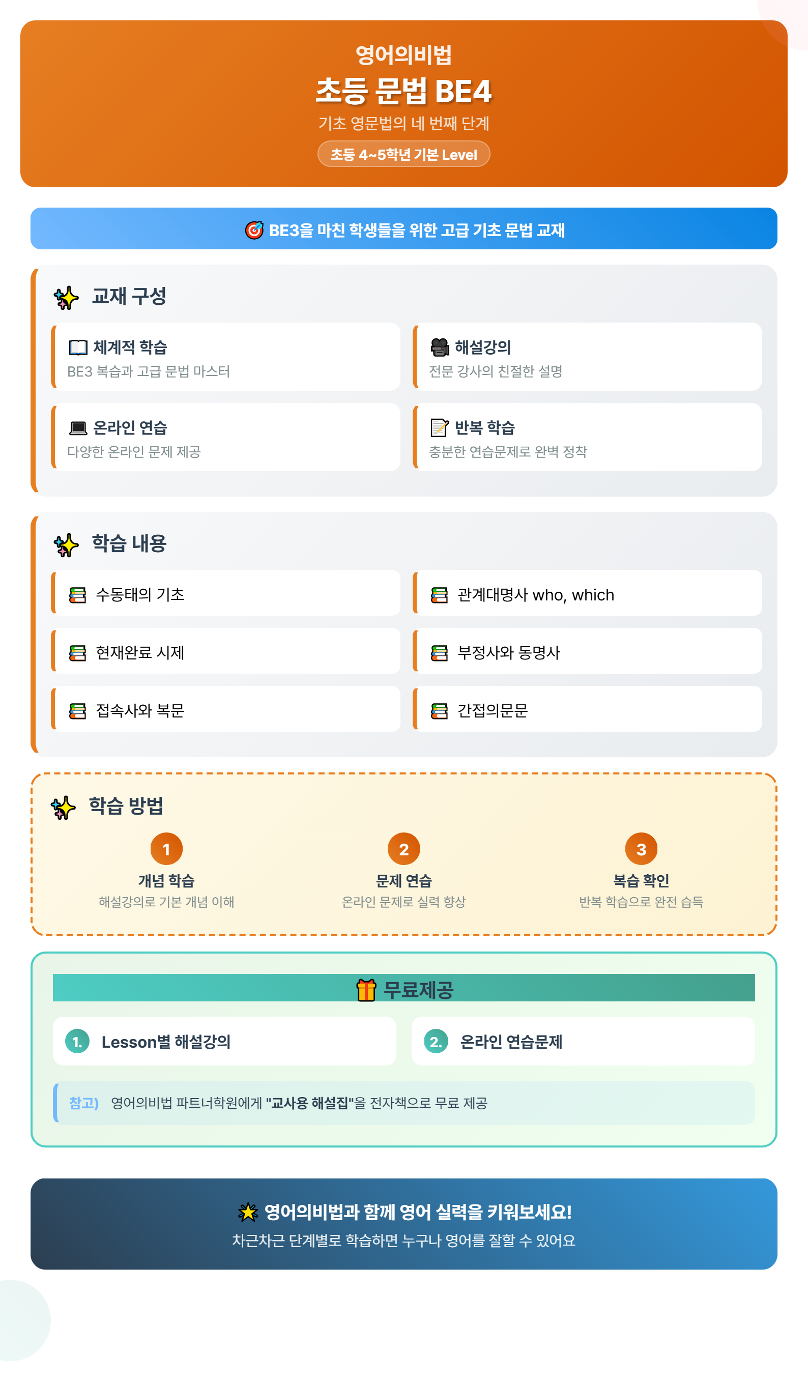Select the 현재완료 시제 topic

coord(225,651)
